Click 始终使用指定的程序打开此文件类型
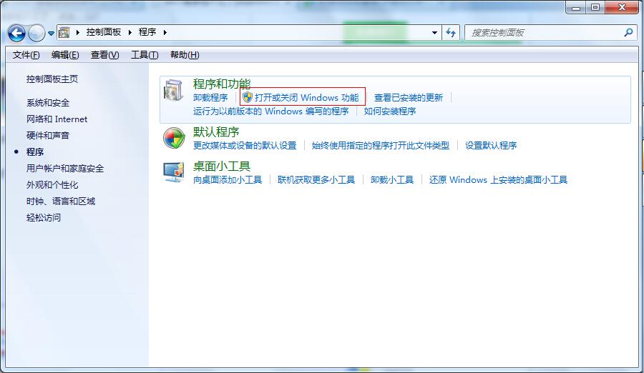Screen dimensions: 644x373 [381, 145]
